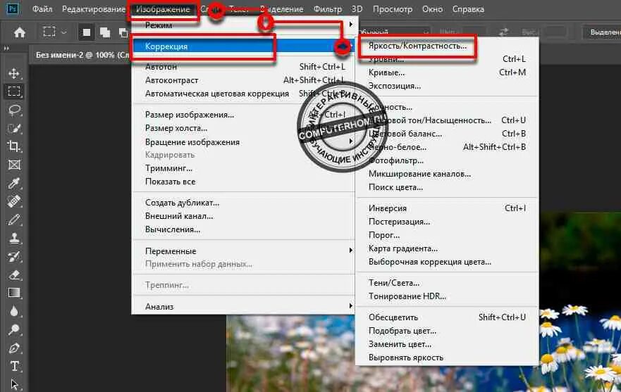Screen dimensions: 621x392
Task: Expand the toolbox double-arrow toggle
Action: pyautogui.click(x=6, y=49)
